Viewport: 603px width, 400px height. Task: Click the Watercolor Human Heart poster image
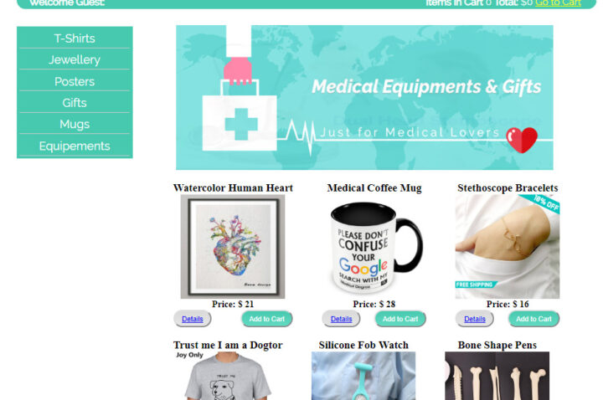[233, 247]
